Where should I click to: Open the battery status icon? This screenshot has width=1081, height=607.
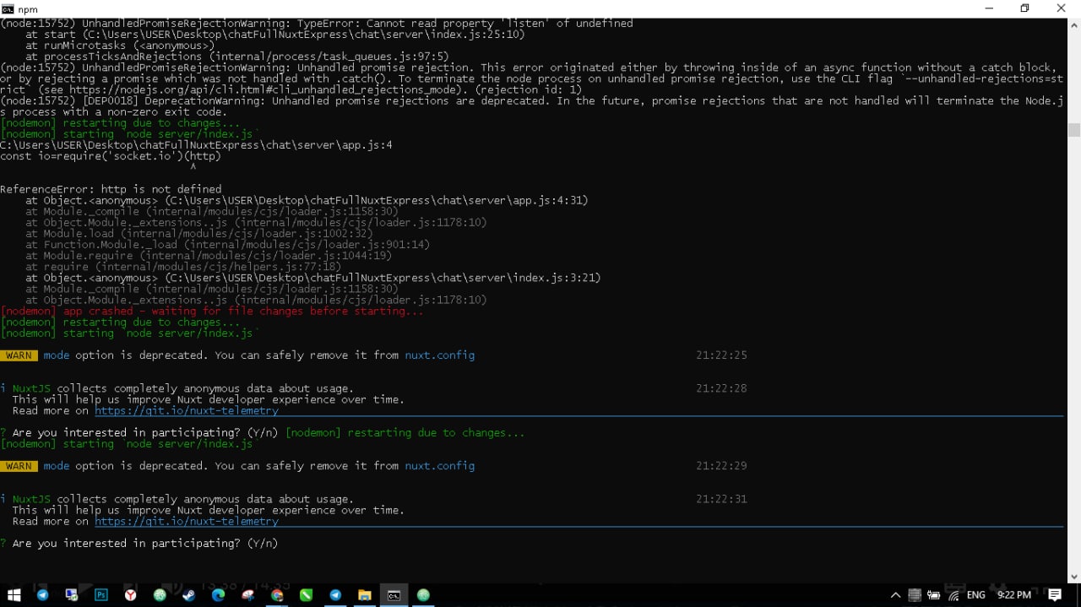click(934, 595)
